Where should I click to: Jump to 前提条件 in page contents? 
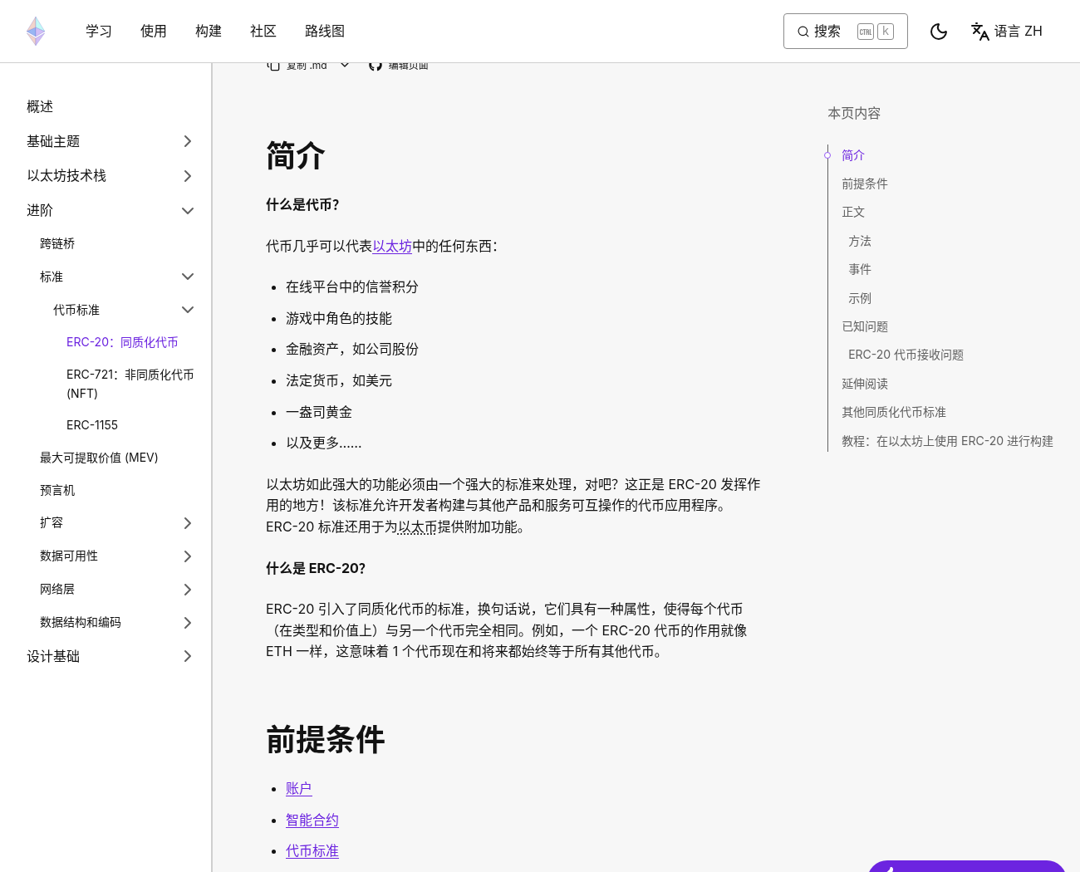point(865,184)
